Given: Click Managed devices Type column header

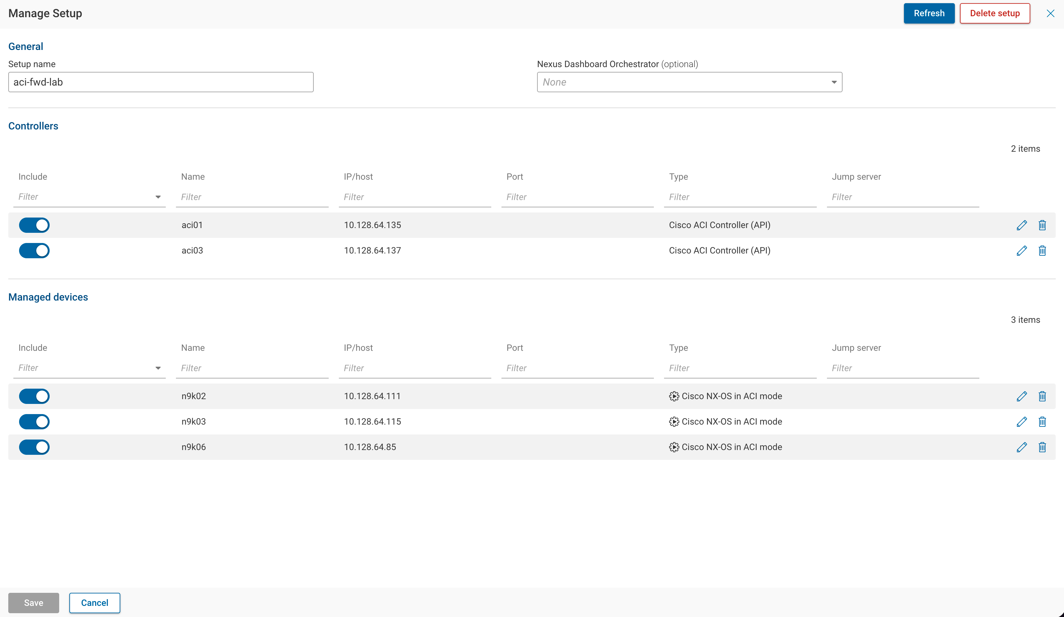Looking at the screenshot, I should (678, 348).
